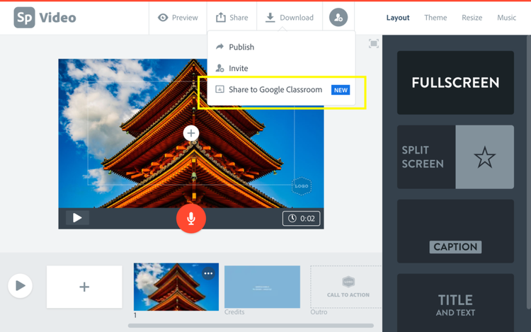
Task: Select slide 1 pagoda thumbnail
Action: click(176, 287)
